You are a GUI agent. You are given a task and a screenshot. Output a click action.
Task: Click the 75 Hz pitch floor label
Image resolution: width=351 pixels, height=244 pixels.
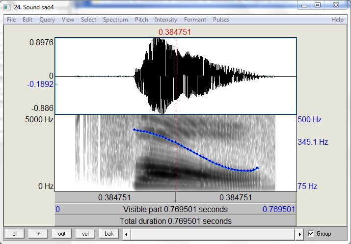pyautogui.click(x=307, y=186)
